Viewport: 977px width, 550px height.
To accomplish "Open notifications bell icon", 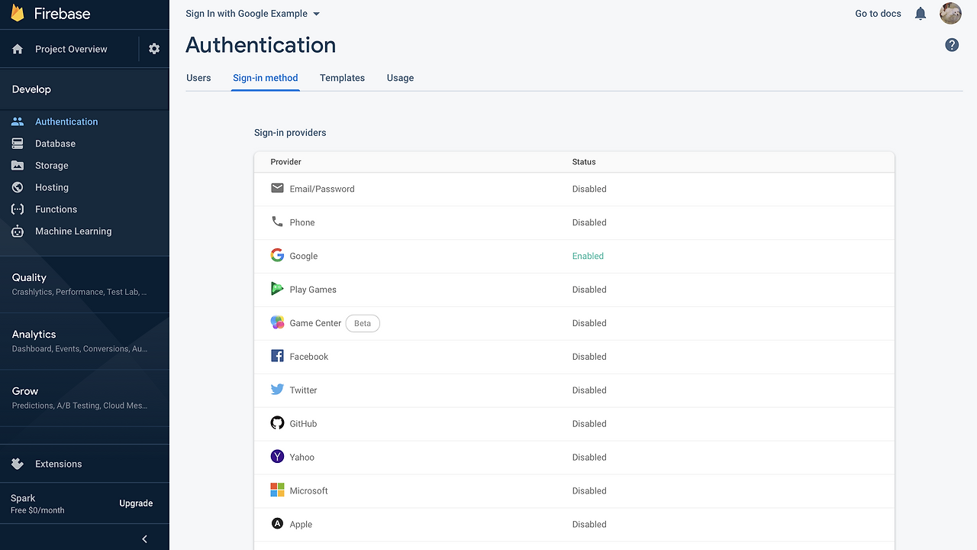I will click(x=921, y=14).
